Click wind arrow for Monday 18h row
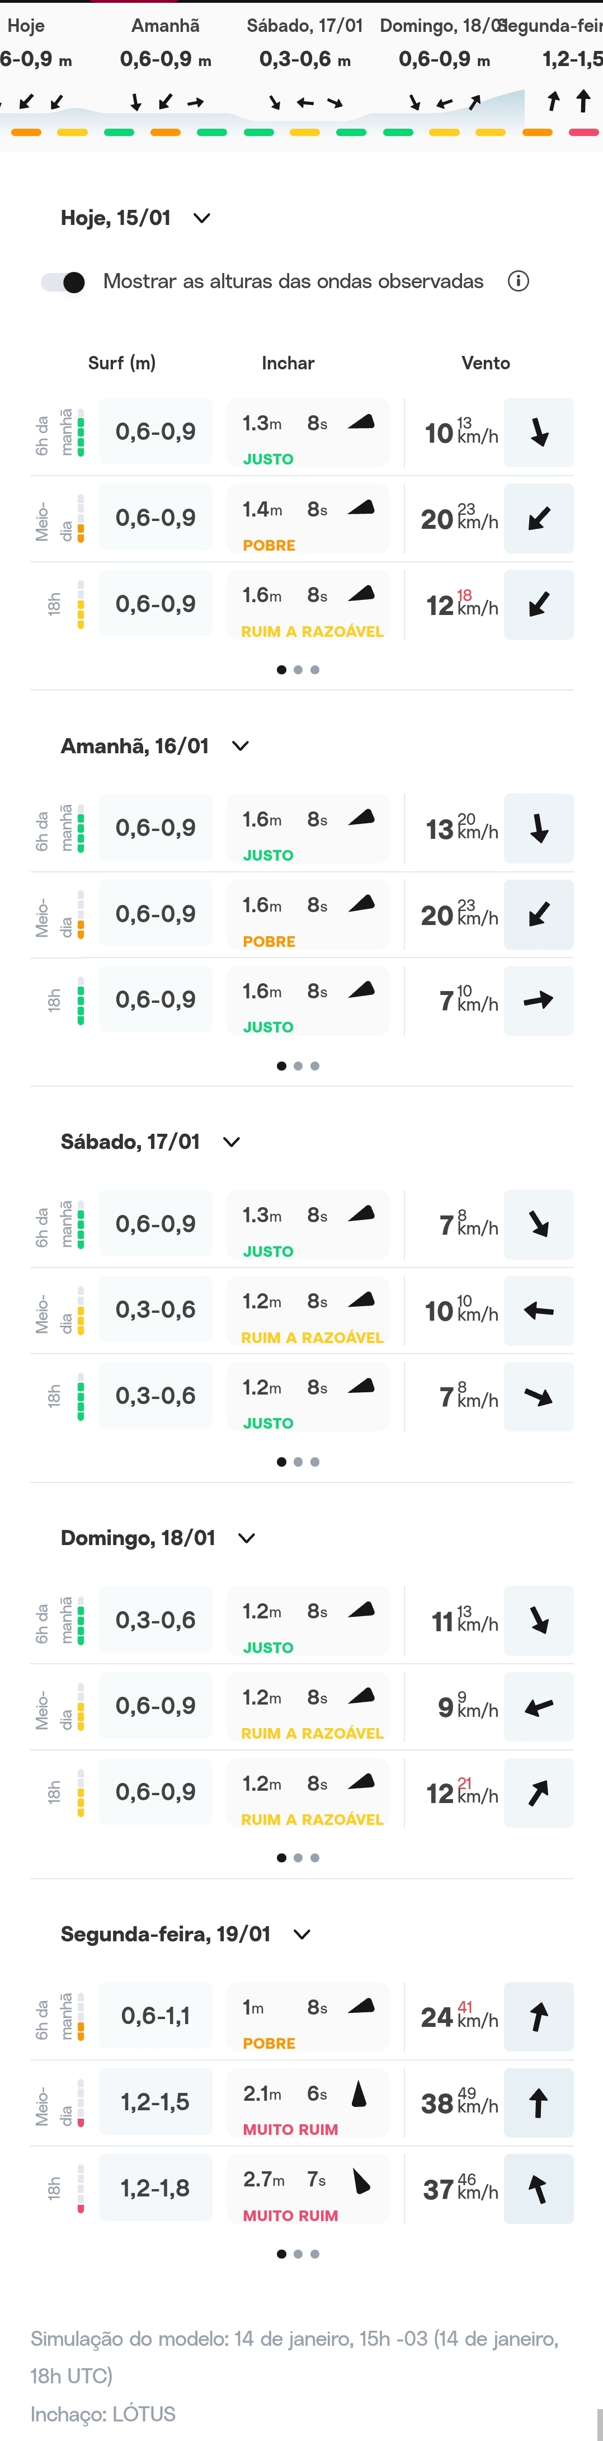This screenshot has height=2441, width=603. pos(539,2188)
